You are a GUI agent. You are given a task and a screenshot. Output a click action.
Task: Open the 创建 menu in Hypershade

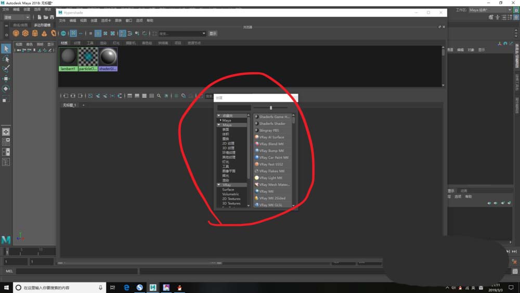tap(94, 21)
